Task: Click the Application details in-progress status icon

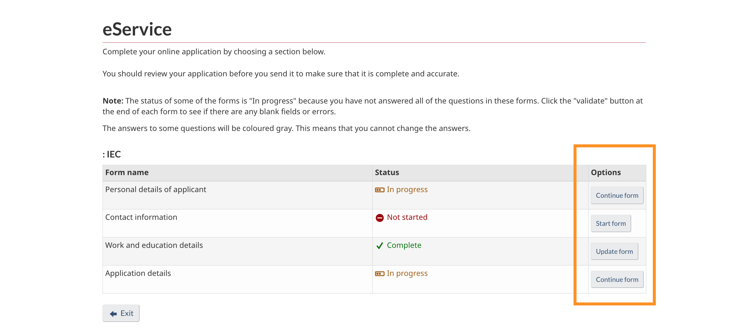Action: tap(379, 274)
